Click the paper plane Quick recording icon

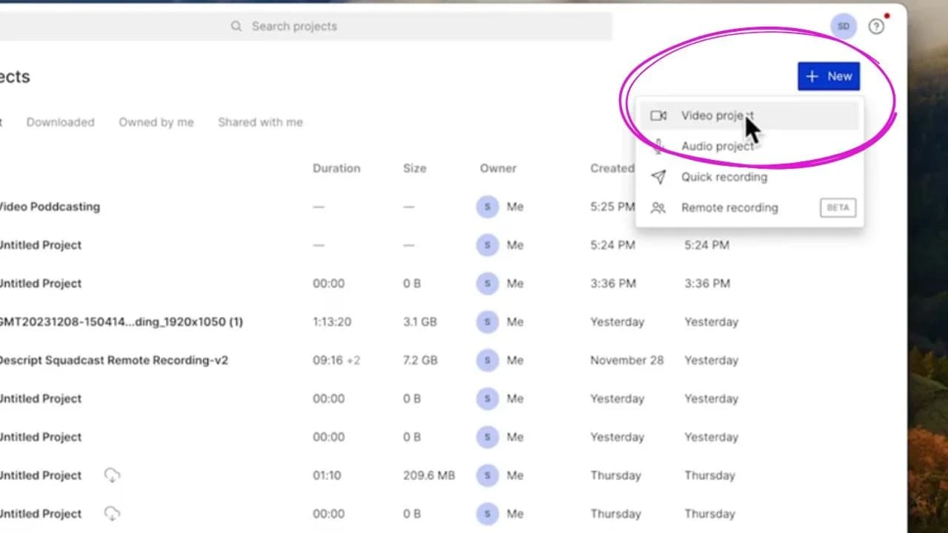coord(658,177)
